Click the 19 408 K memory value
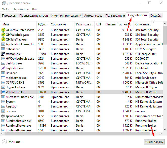This screenshot has width=167, height=148. pyautogui.click(x=127, y=92)
